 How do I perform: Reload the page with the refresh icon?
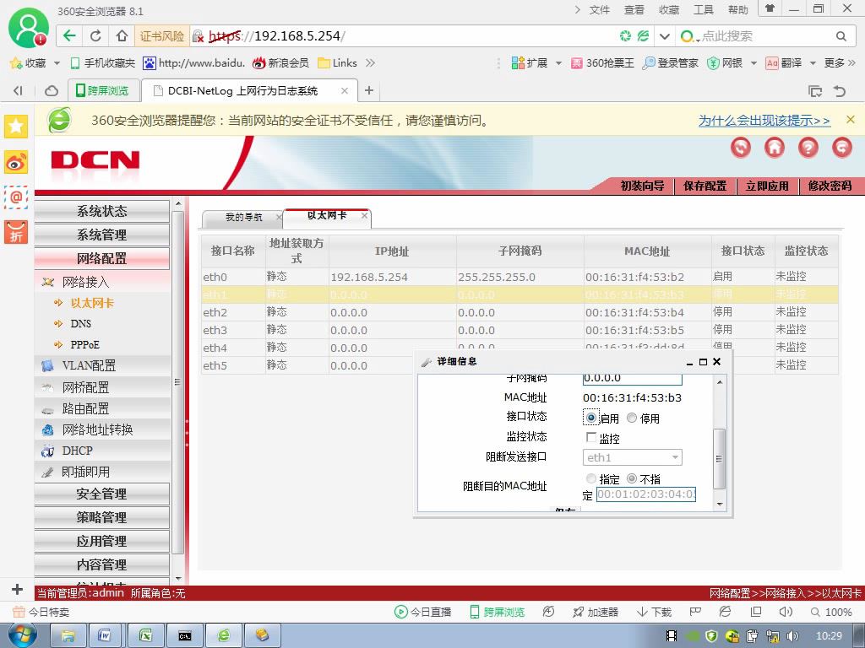click(x=95, y=36)
